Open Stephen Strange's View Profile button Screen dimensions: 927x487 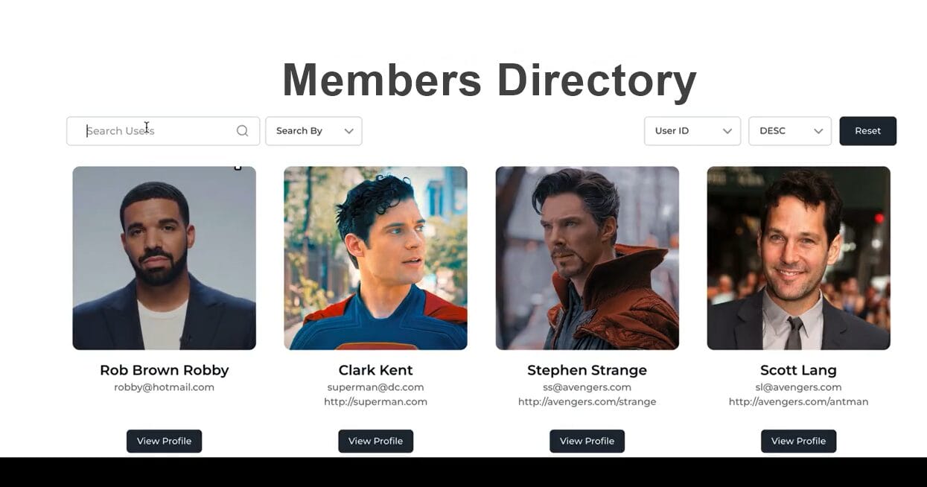[587, 441]
